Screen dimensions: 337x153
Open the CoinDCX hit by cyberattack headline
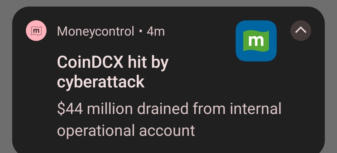[112, 72]
